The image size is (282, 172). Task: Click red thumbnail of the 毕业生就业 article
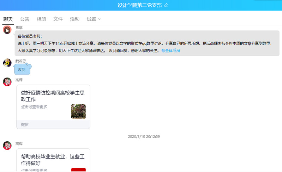point(78,170)
